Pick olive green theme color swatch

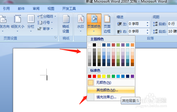[118, 45]
